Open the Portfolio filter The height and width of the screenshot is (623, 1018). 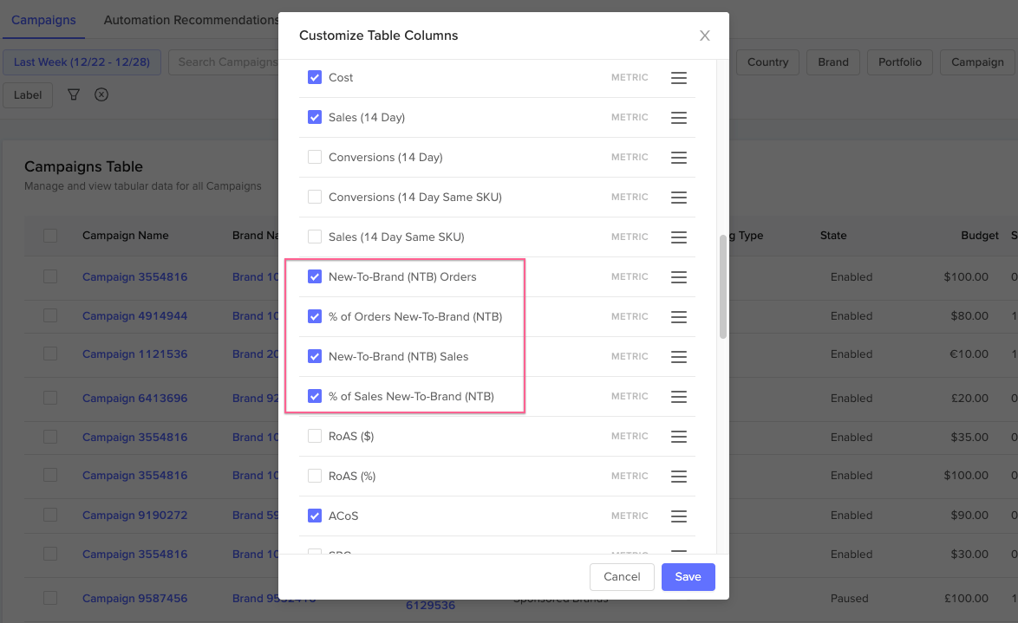900,62
